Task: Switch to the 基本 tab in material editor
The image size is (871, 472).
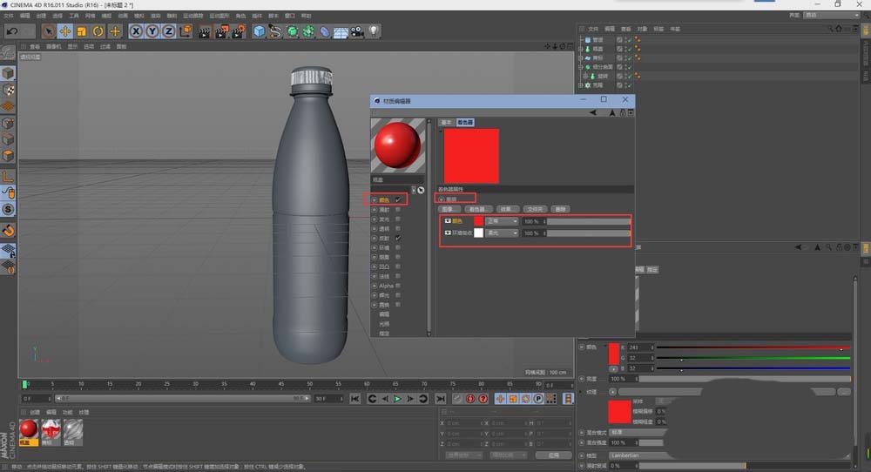Action: 446,123
